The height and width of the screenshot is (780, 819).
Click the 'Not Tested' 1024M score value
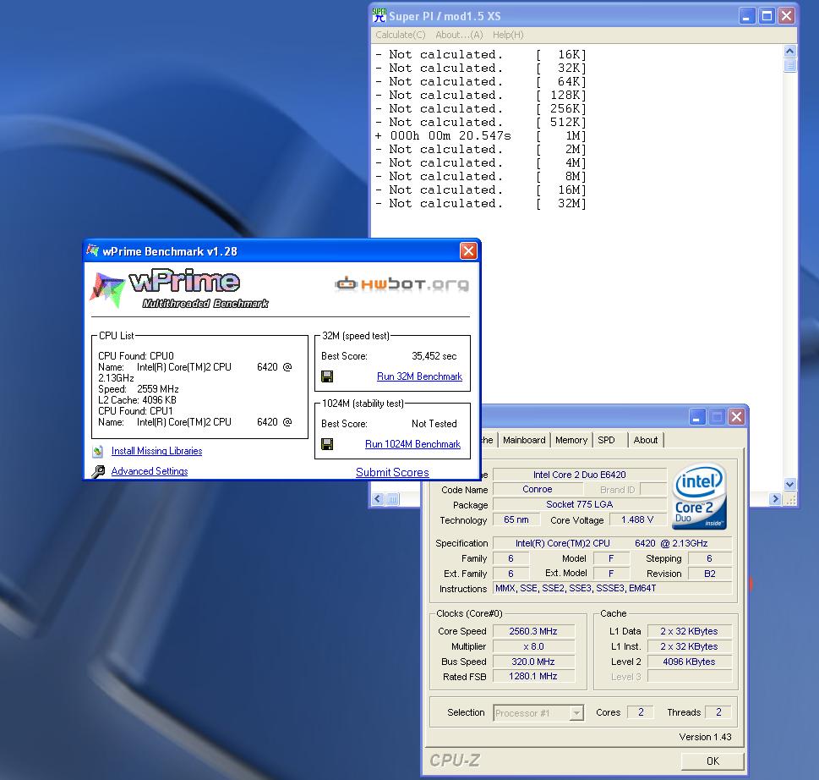(x=434, y=424)
